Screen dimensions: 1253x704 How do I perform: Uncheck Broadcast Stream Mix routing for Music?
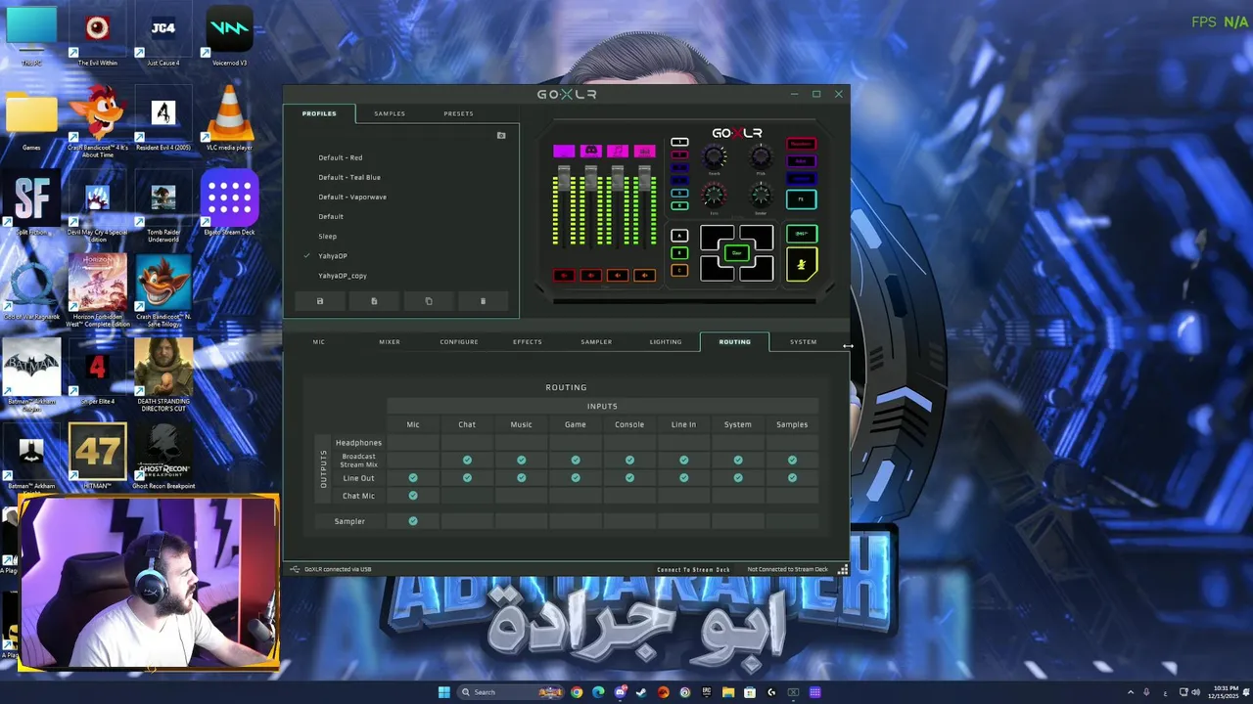click(521, 460)
